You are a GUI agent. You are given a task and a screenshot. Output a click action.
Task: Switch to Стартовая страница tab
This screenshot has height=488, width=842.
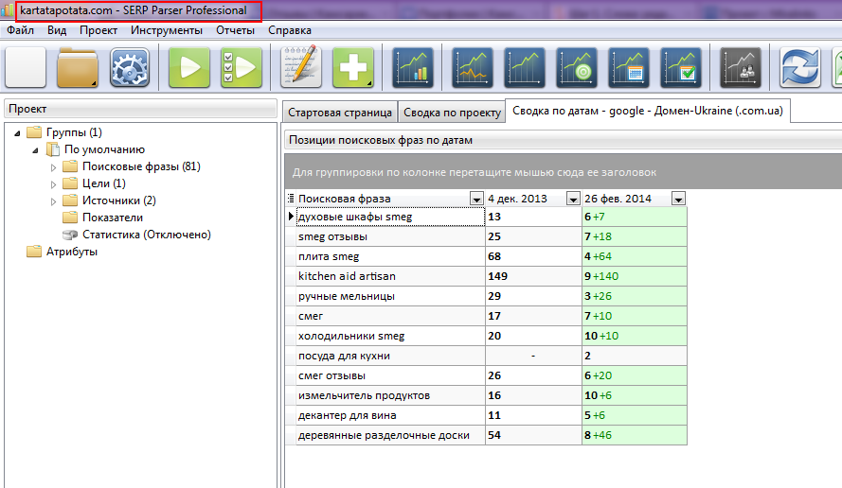[340, 113]
